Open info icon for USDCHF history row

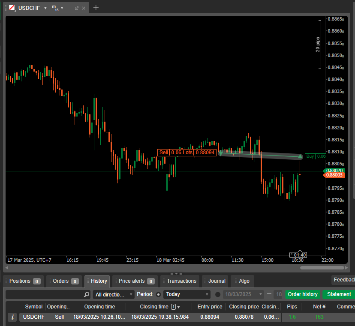click(x=12, y=317)
